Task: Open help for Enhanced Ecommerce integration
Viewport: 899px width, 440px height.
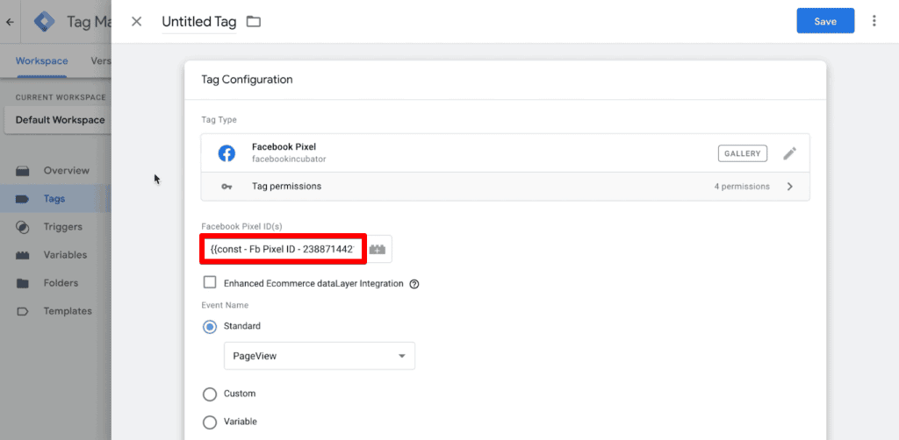Action: [x=414, y=284]
